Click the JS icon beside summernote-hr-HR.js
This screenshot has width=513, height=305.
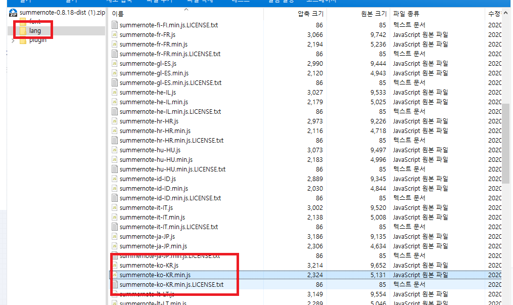pos(115,121)
